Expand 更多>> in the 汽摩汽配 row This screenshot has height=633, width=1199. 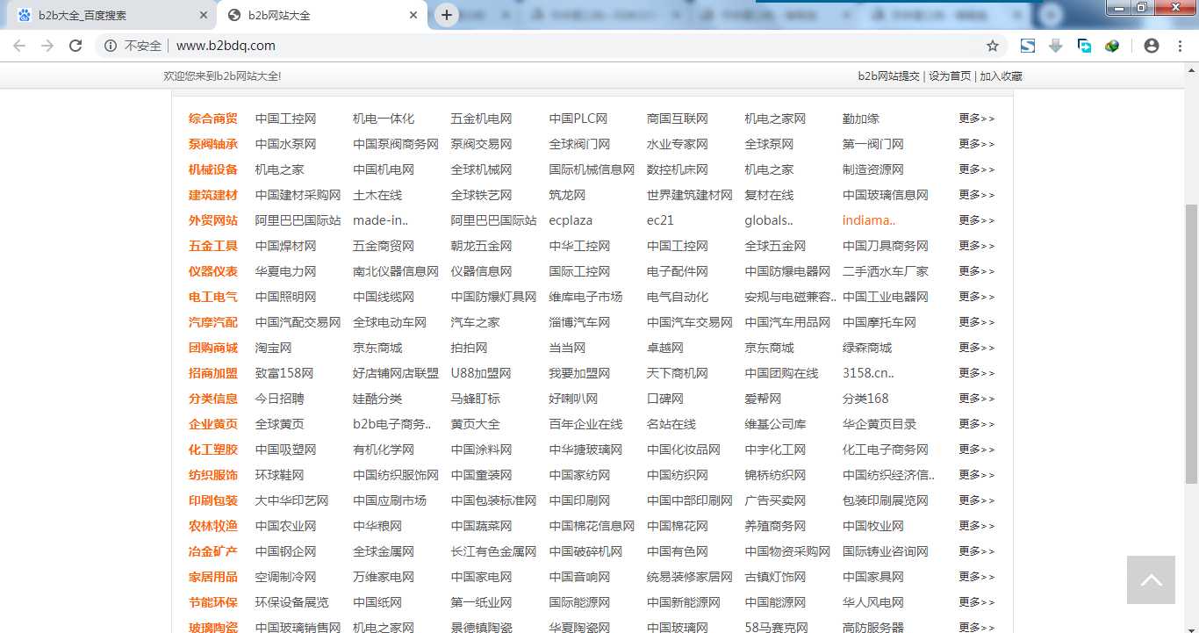pyautogui.click(x=977, y=322)
